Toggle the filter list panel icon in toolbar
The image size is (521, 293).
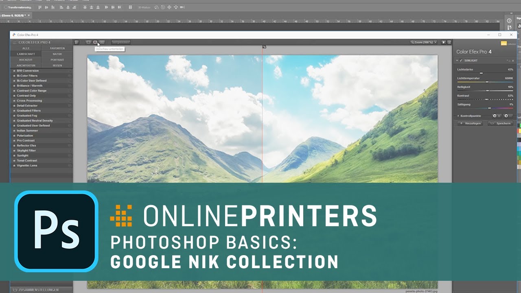click(77, 42)
